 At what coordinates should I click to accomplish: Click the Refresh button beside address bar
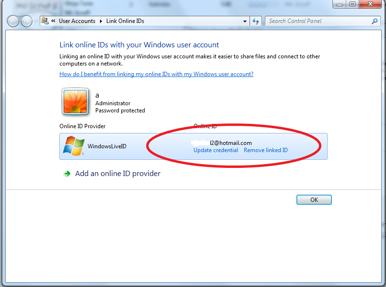[x=256, y=21]
